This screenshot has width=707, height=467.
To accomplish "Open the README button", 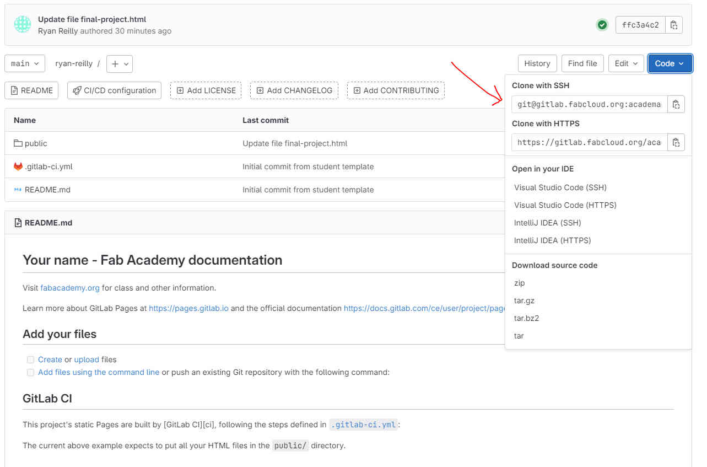I will click(31, 90).
